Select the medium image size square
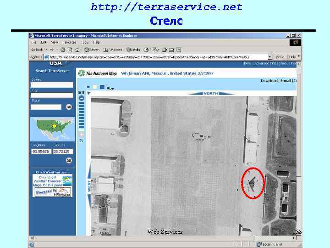Screen dimensions: 330x248 click(x=95, y=87)
